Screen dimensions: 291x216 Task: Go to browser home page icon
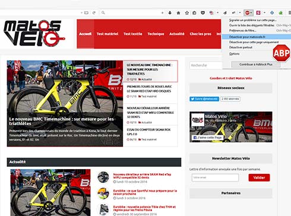(178, 13)
